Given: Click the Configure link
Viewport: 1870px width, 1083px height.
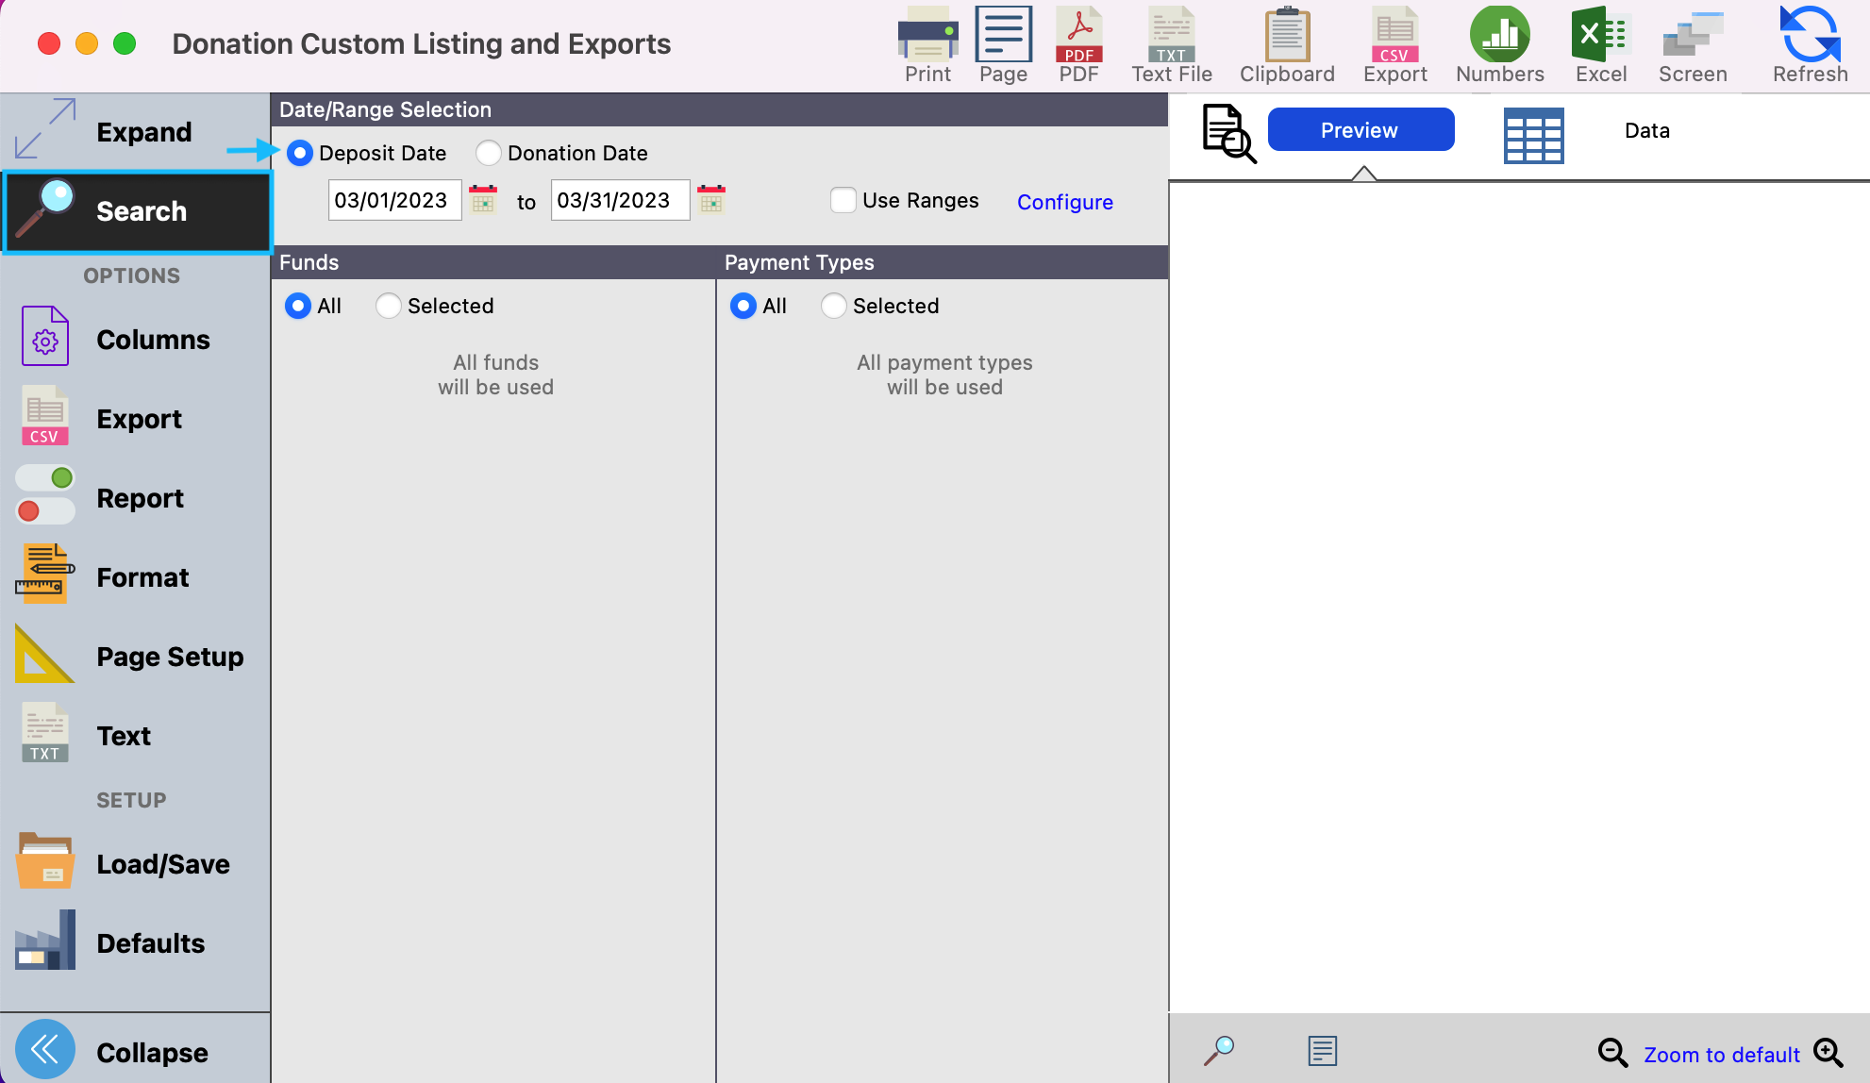Looking at the screenshot, I should [1064, 202].
